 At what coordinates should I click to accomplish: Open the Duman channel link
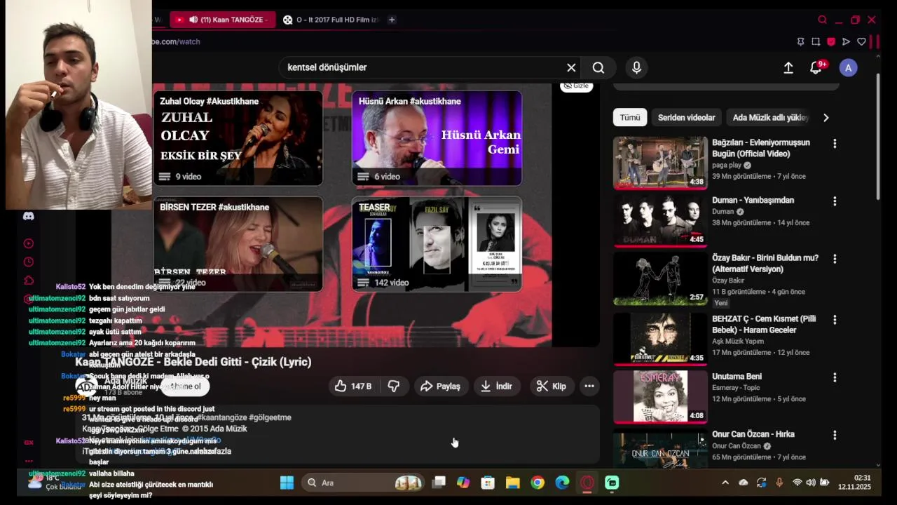[723, 212]
